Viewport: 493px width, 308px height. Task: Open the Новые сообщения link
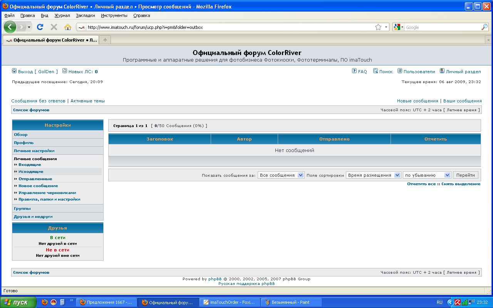tap(418, 101)
